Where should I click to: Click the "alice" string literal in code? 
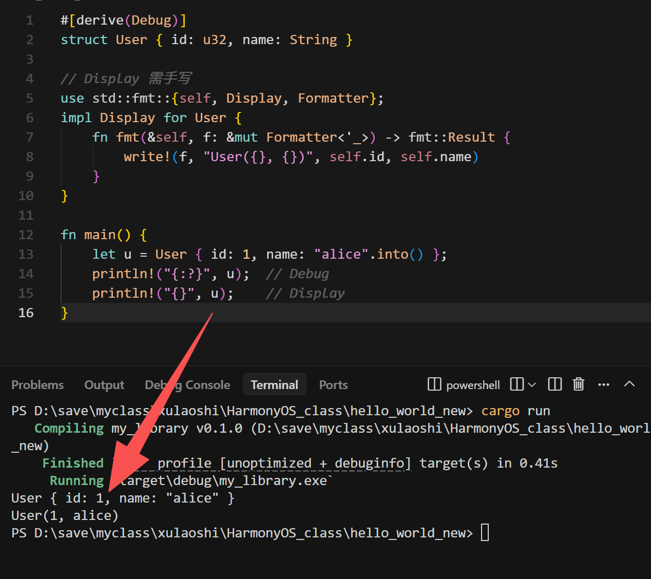tap(341, 254)
